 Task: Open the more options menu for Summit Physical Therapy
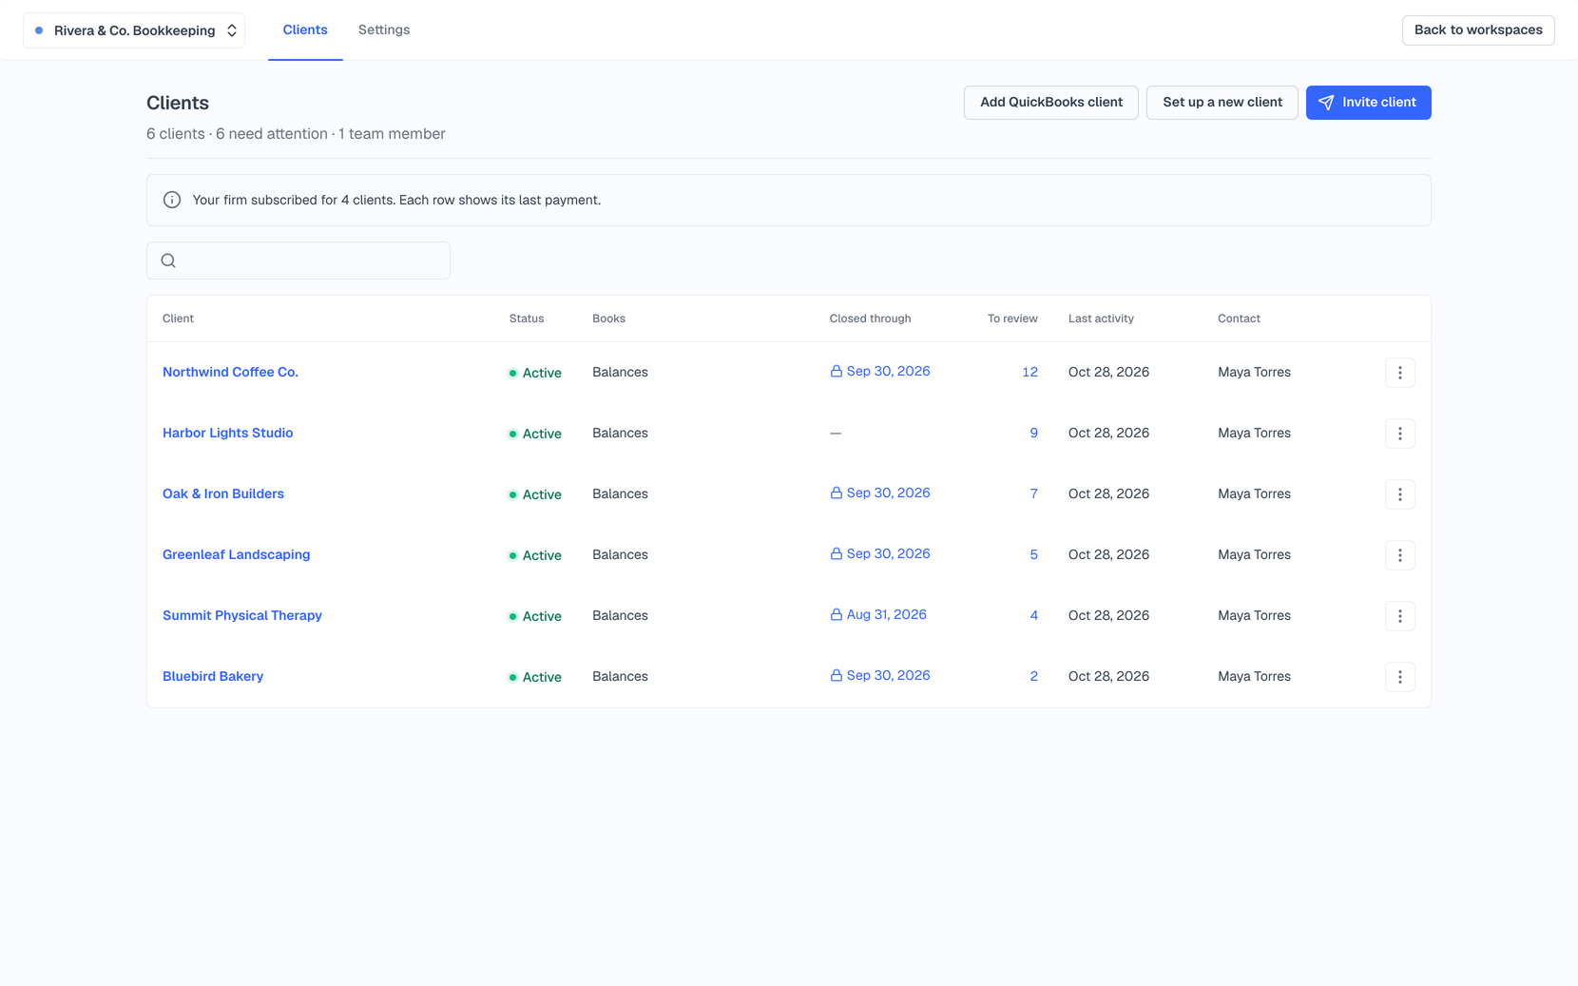point(1400,616)
